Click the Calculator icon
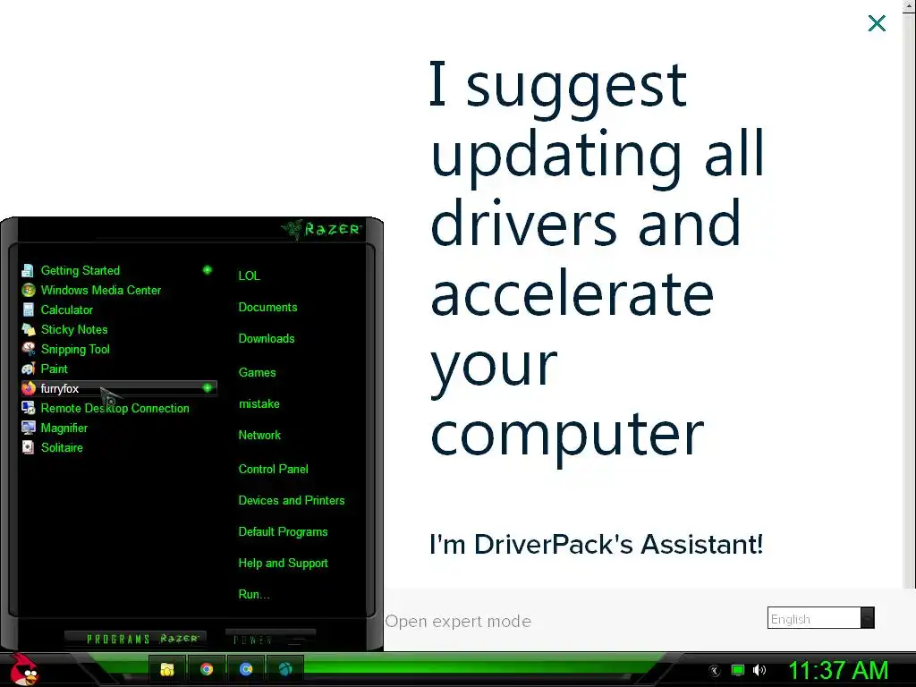The width and height of the screenshot is (916, 687). (28, 310)
